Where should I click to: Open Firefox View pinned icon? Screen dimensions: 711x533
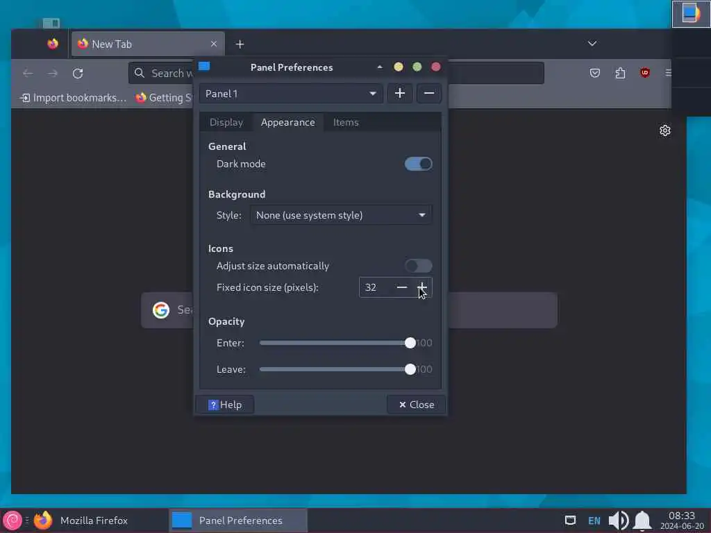point(53,44)
